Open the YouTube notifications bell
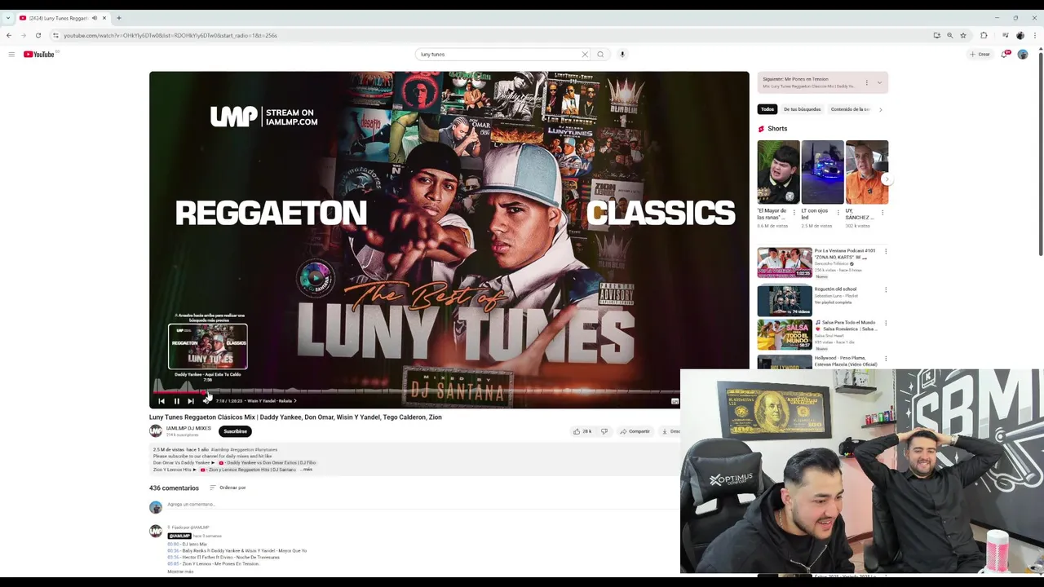The height and width of the screenshot is (587, 1044). 1005,55
